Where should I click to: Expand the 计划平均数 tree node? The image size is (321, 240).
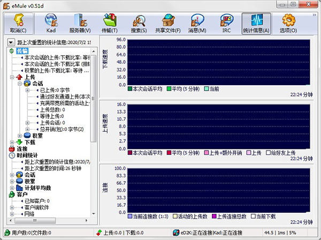(x=12, y=187)
